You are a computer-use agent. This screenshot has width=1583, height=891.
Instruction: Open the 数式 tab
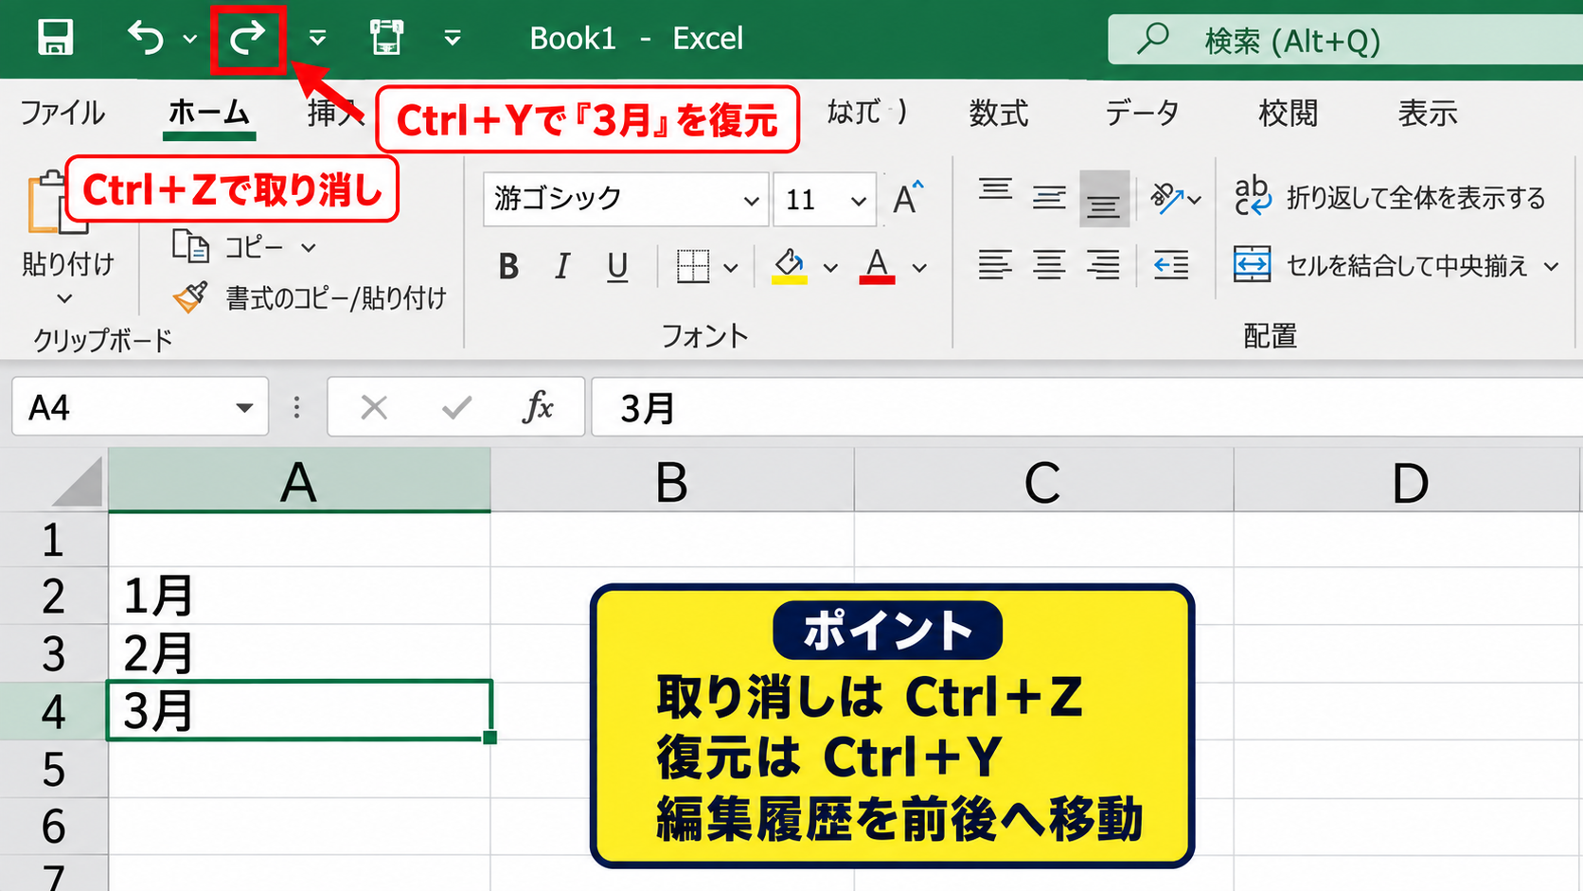click(999, 114)
